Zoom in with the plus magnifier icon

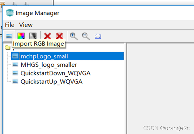(x=74, y=36)
